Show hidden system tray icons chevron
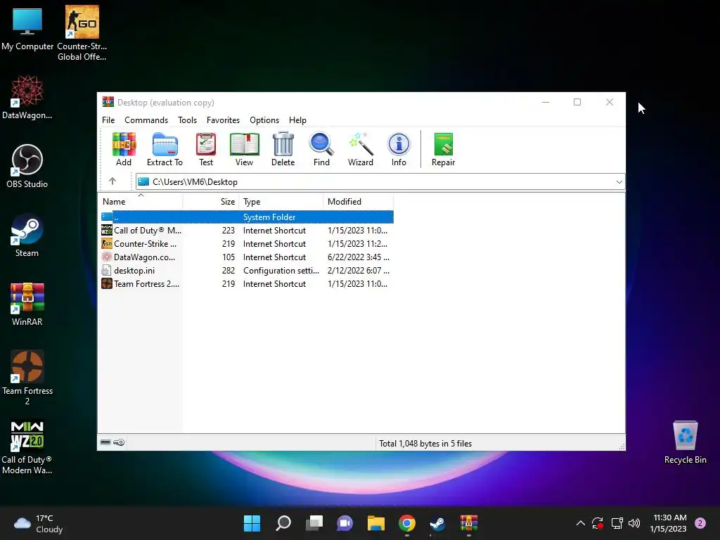720x540 pixels. (580, 523)
